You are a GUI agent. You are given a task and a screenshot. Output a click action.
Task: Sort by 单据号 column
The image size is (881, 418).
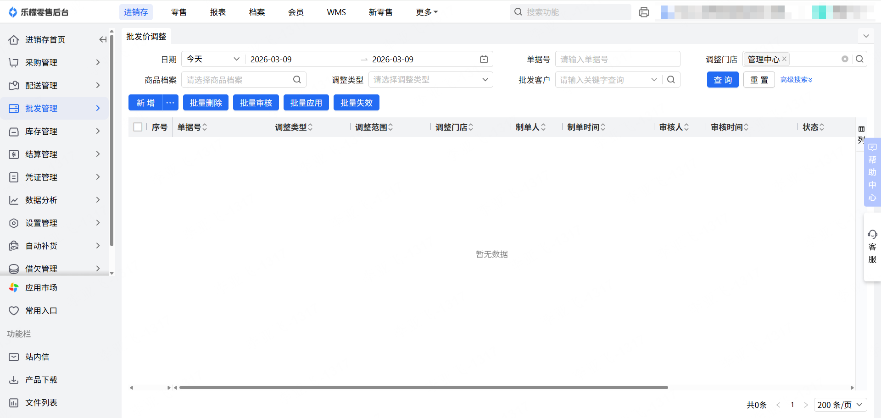[205, 127]
